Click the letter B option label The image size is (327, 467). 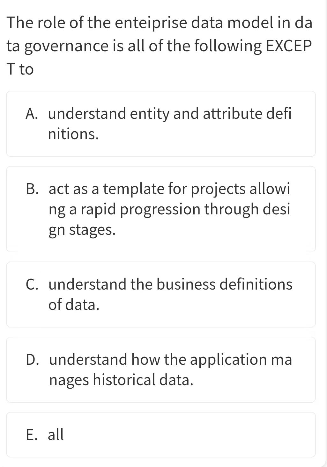coord(33,189)
